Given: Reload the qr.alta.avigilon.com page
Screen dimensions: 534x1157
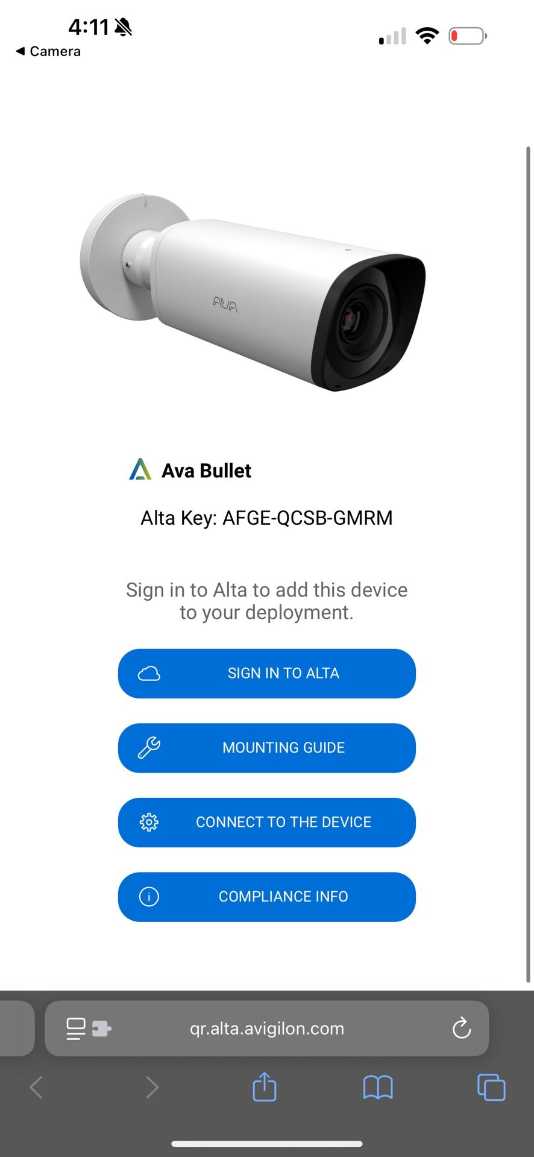Looking at the screenshot, I should click(462, 1028).
